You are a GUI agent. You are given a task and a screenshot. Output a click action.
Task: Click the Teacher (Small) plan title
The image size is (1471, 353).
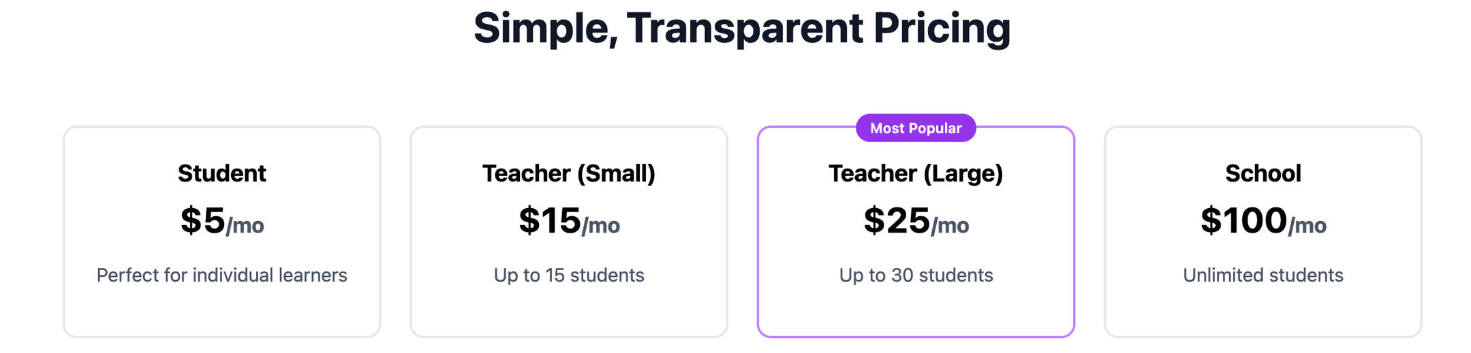[568, 173]
